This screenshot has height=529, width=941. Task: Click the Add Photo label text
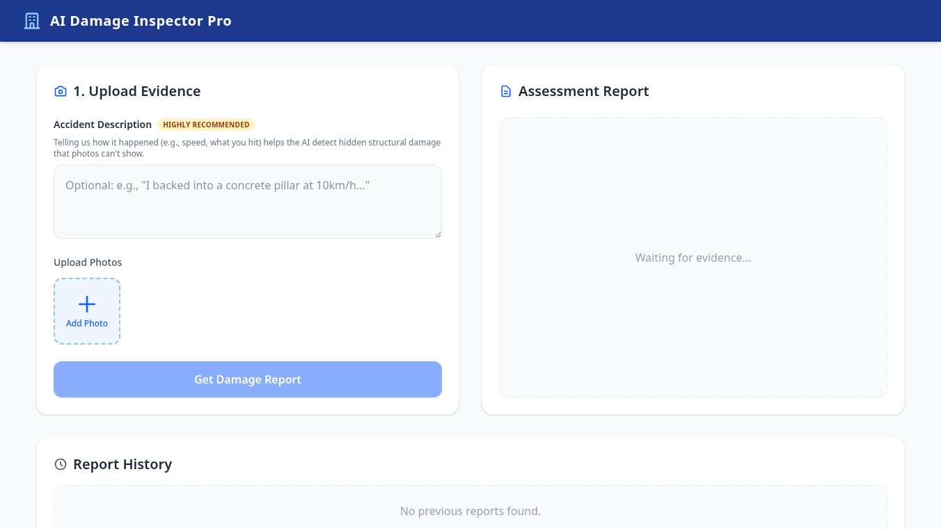[x=87, y=323]
